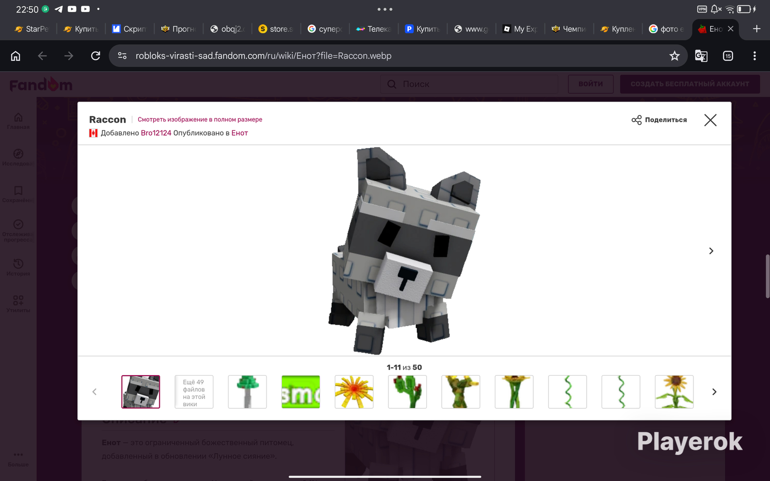
Task: Switch to the StarPe tab
Action: point(32,29)
